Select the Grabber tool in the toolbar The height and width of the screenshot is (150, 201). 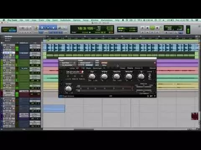(54, 28)
